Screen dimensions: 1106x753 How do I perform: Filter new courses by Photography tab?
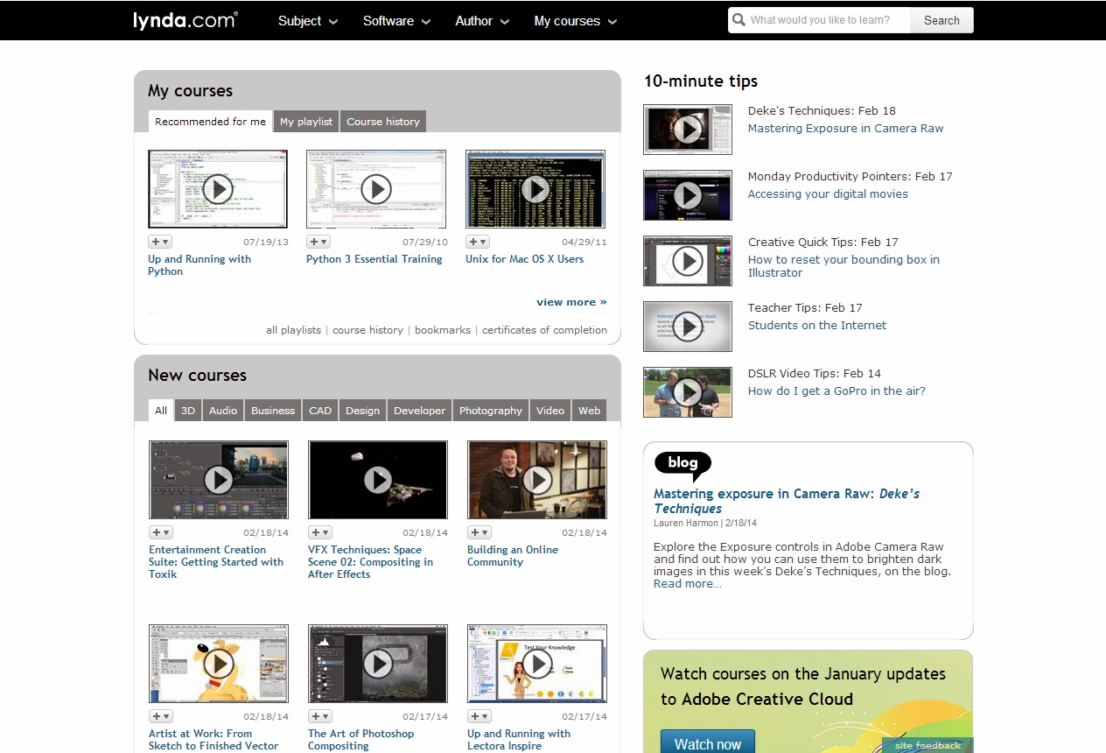(491, 411)
